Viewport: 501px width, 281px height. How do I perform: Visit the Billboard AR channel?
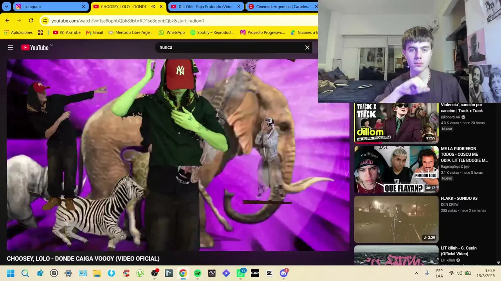pyautogui.click(x=451, y=117)
